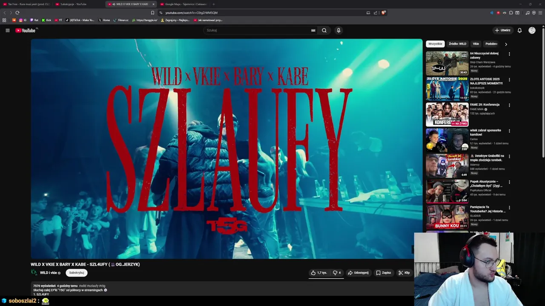Open the FAME 29 Konferencja live thumbnail
The height and width of the screenshot is (306, 545).
447,114
